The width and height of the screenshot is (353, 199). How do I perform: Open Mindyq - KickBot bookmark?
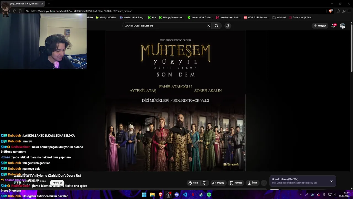coord(106,17)
